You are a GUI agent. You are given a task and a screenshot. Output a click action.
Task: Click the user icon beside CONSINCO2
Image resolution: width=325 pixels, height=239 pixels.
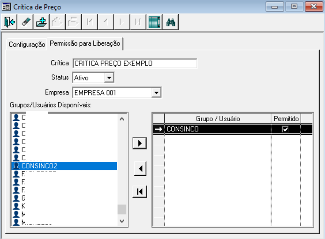[x=16, y=166]
